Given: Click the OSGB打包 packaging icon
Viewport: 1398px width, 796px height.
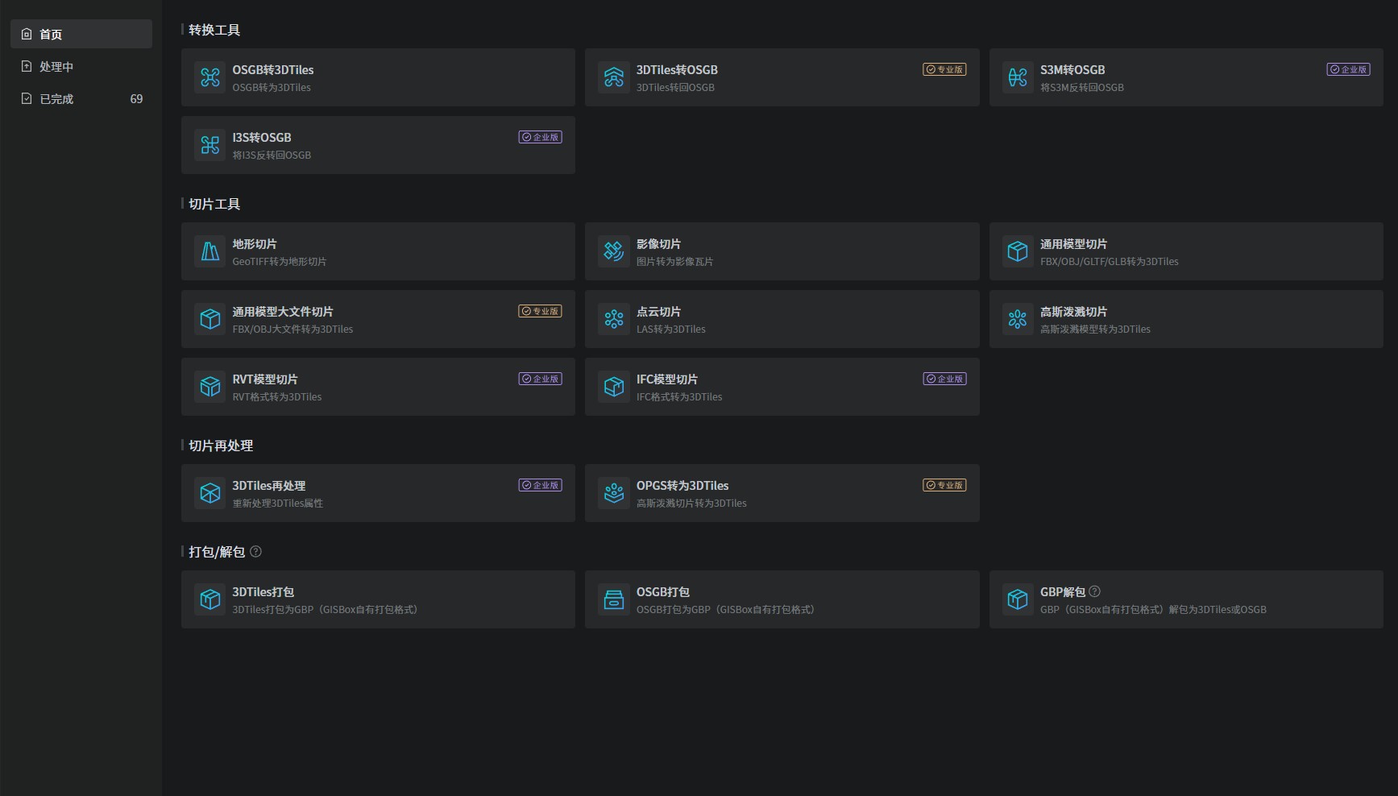Looking at the screenshot, I should pyautogui.click(x=614, y=599).
